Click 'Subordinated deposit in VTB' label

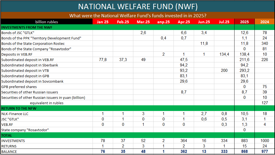point(25,70)
